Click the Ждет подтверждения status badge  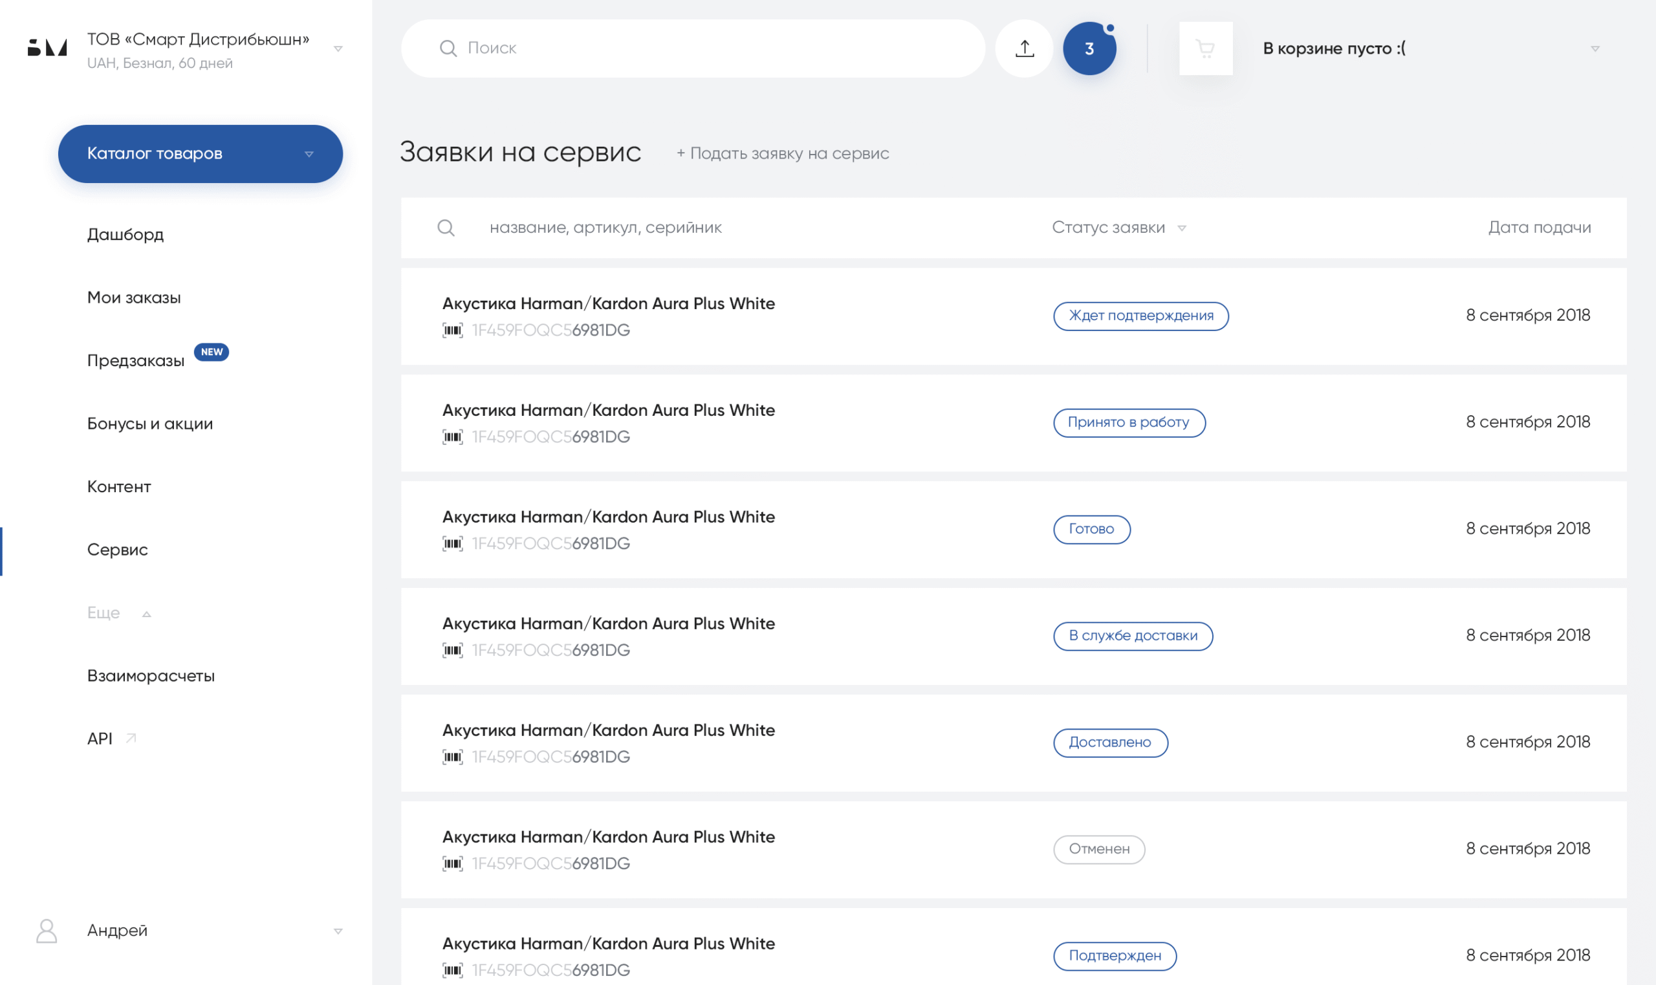coord(1140,316)
